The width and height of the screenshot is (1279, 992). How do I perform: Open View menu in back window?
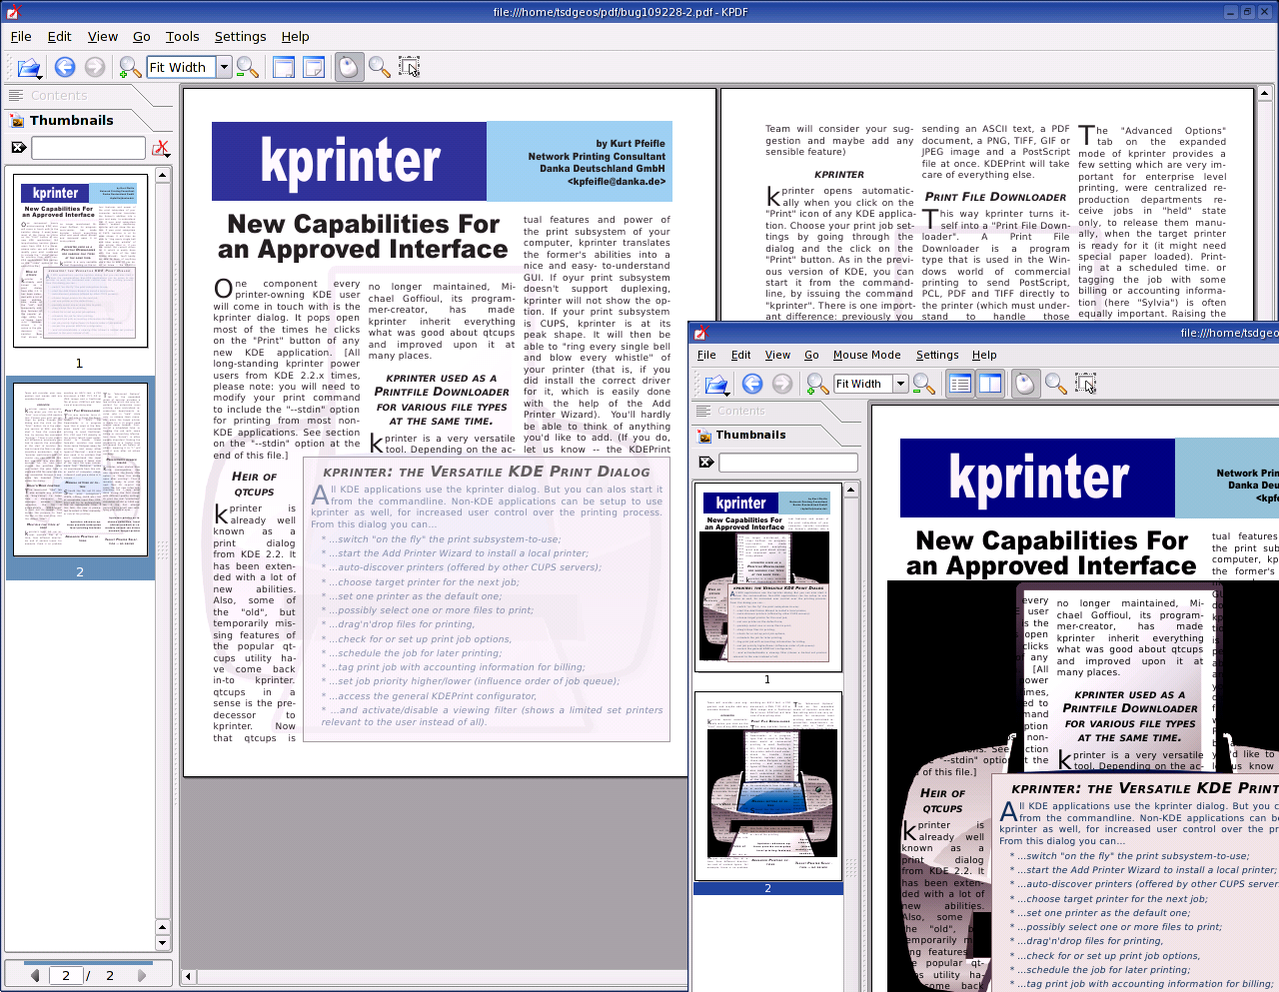[x=103, y=36]
